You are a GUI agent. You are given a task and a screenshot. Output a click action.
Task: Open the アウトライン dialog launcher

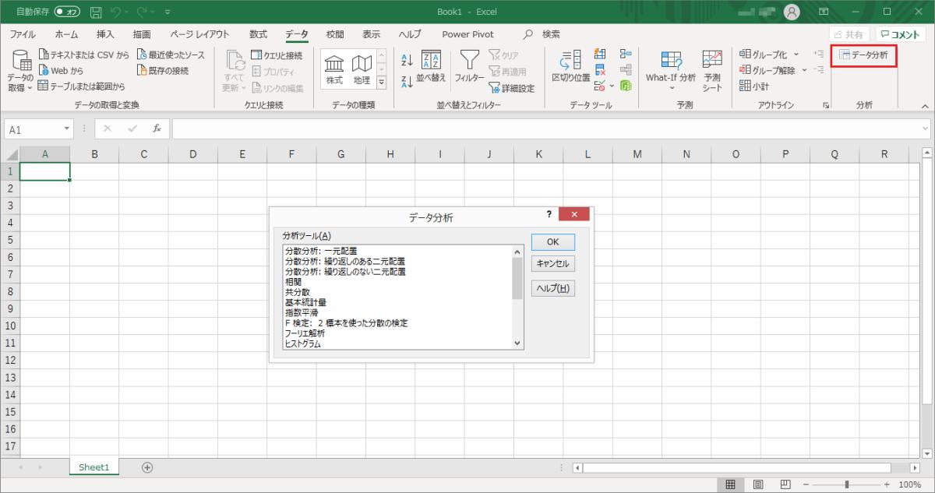(x=825, y=105)
